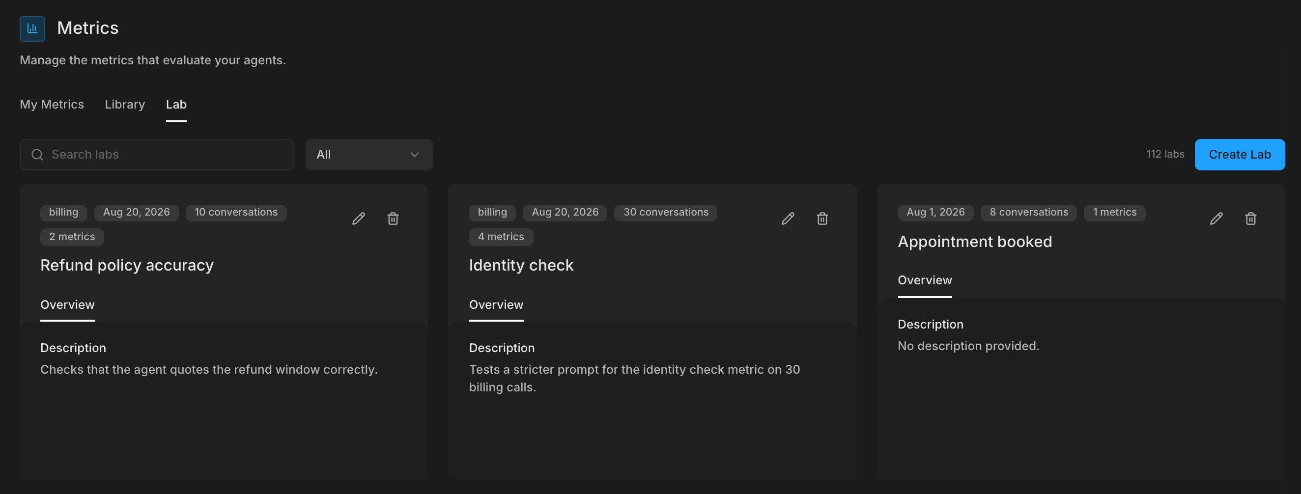Click the 4 metrics badge
Viewport: 1301px width, 494px height.
point(501,237)
